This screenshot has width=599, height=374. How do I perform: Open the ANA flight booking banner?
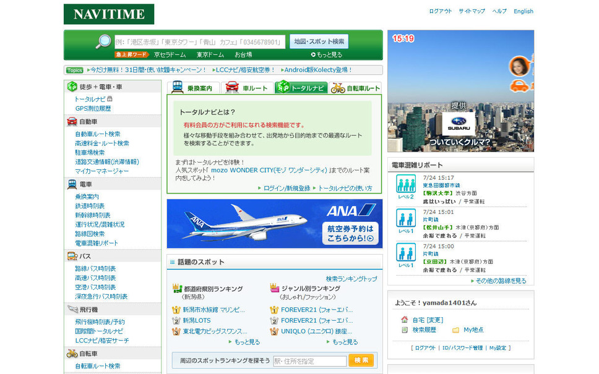click(x=275, y=224)
